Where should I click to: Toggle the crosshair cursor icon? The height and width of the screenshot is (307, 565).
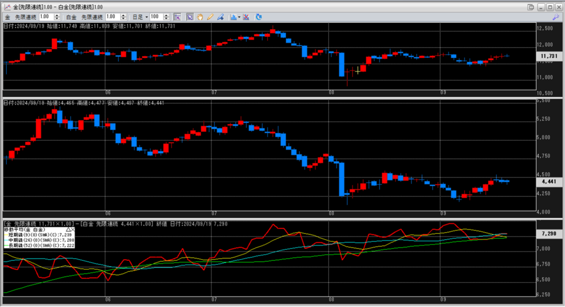178,17
